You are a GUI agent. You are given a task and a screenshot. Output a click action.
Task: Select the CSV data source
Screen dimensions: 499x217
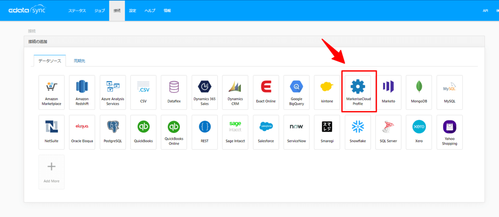point(143,92)
